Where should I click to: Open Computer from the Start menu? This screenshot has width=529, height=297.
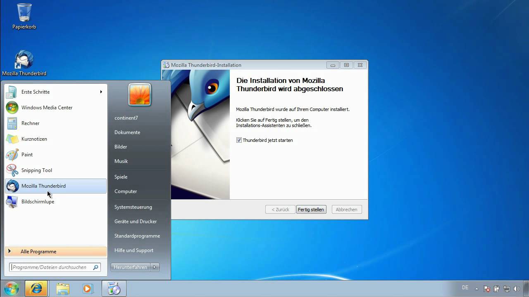126,191
